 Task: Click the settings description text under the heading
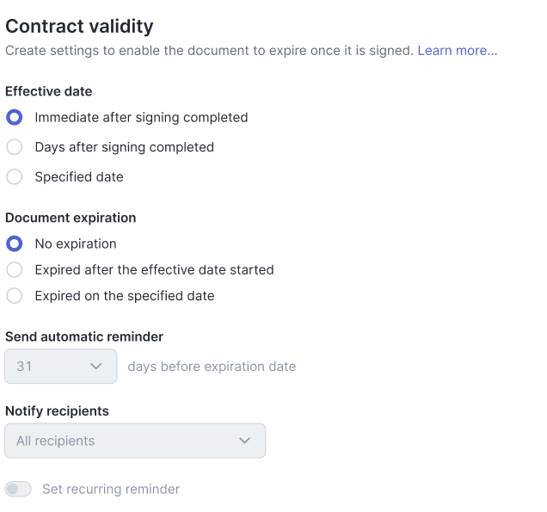pos(210,51)
